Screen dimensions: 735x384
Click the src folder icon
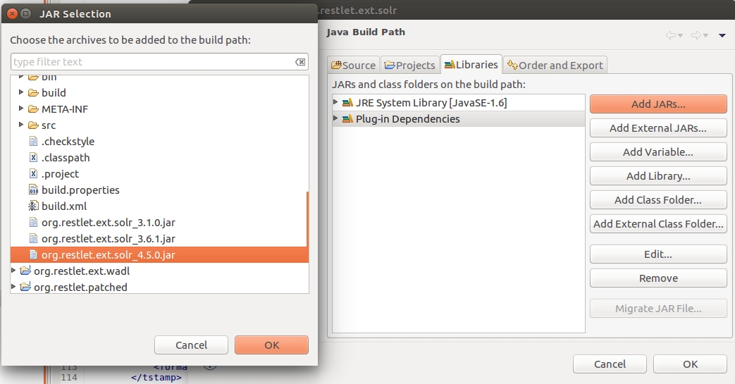[x=33, y=125]
